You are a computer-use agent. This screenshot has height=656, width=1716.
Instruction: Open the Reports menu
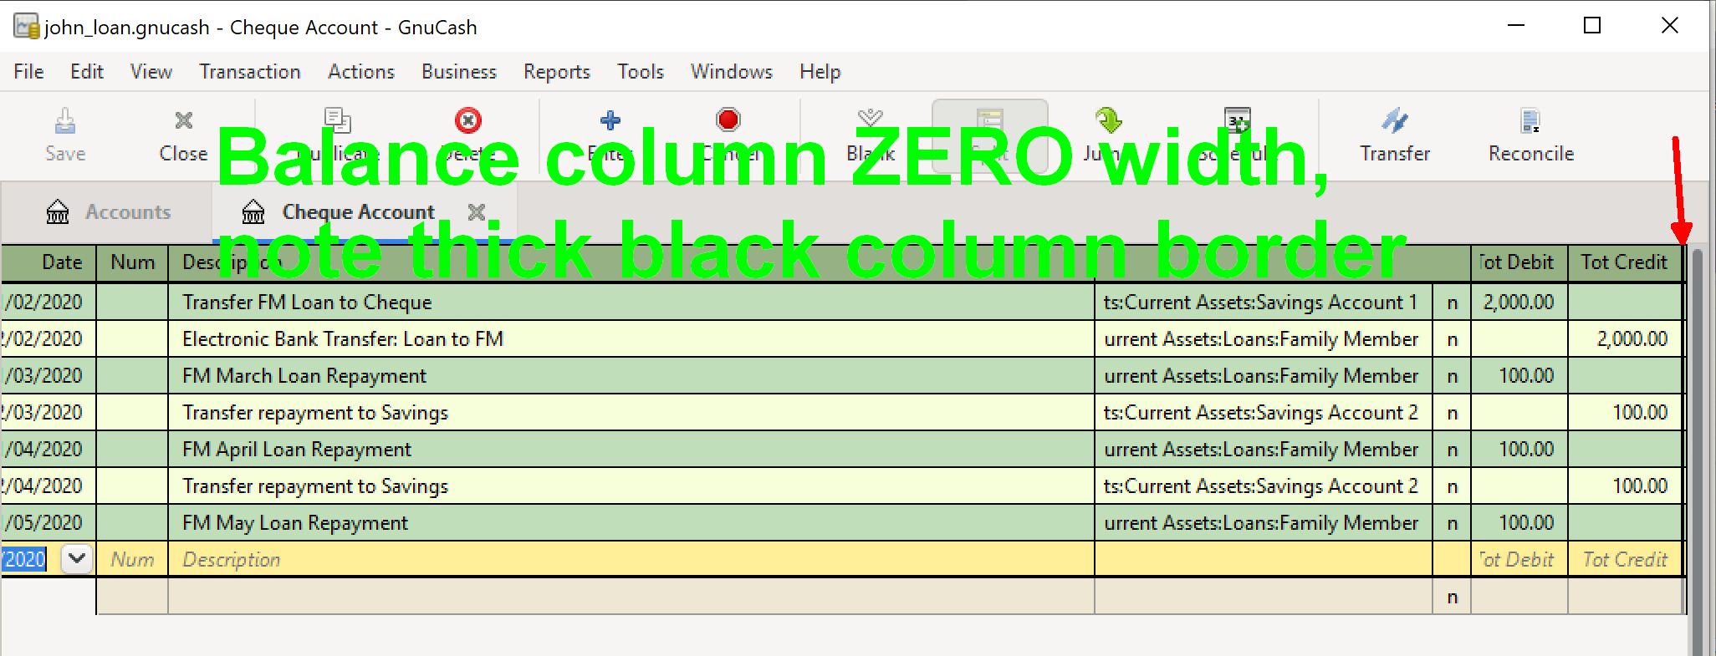(x=557, y=72)
